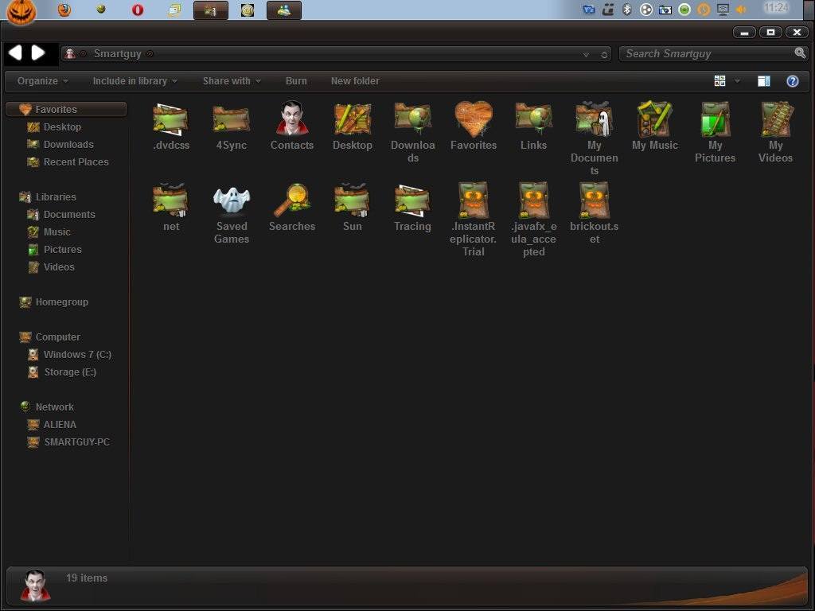Open the Include in library dropdown
Screen dimensions: 815x611
click(x=132, y=80)
